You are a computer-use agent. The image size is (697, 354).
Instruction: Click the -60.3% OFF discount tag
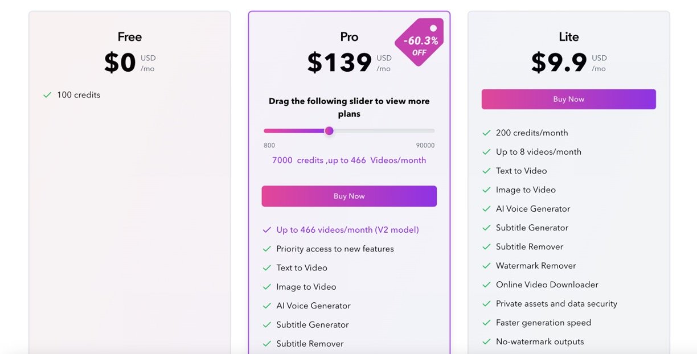pos(419,42)
